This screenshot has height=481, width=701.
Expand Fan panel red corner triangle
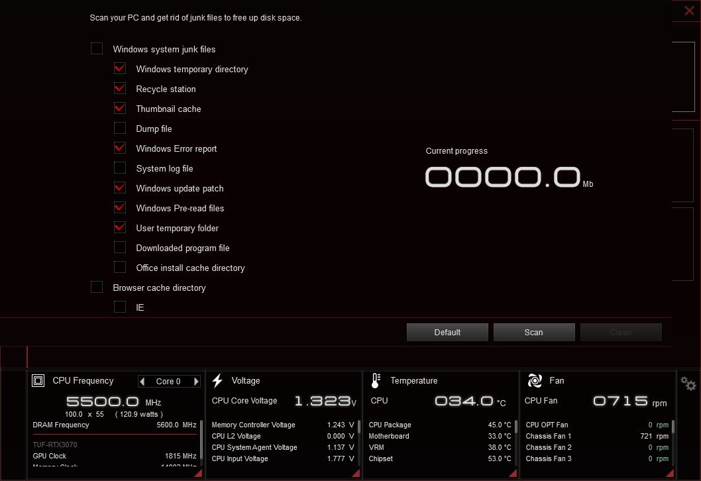(670, 473)
